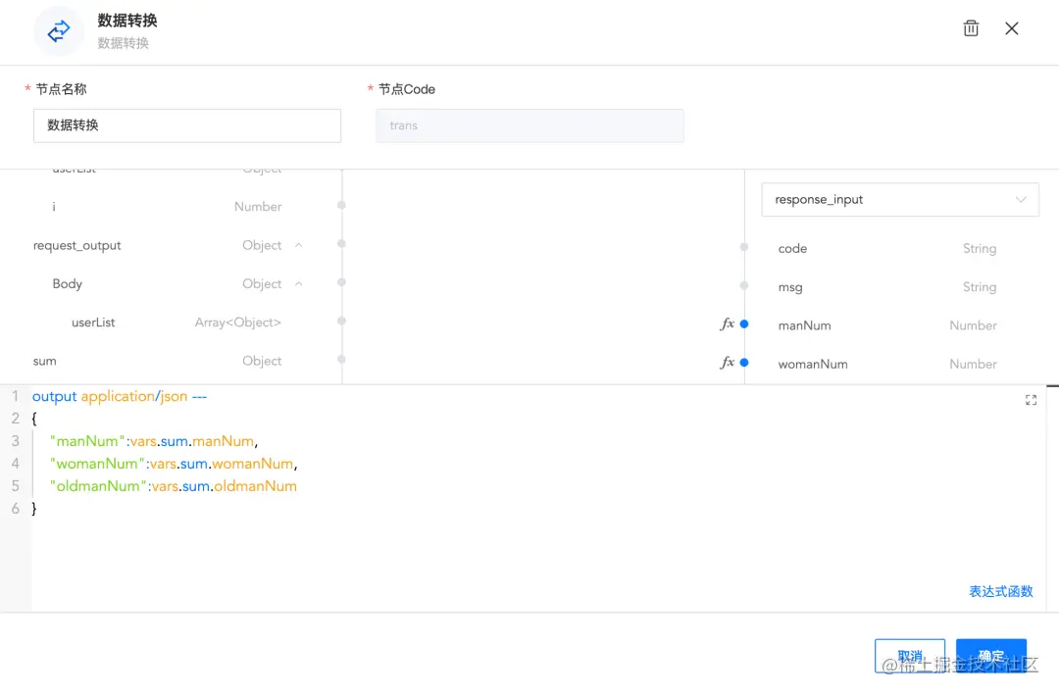Screen dimensions: 1059x695
Task: Click the opening brace on line 2
Action: click(34, 419)
